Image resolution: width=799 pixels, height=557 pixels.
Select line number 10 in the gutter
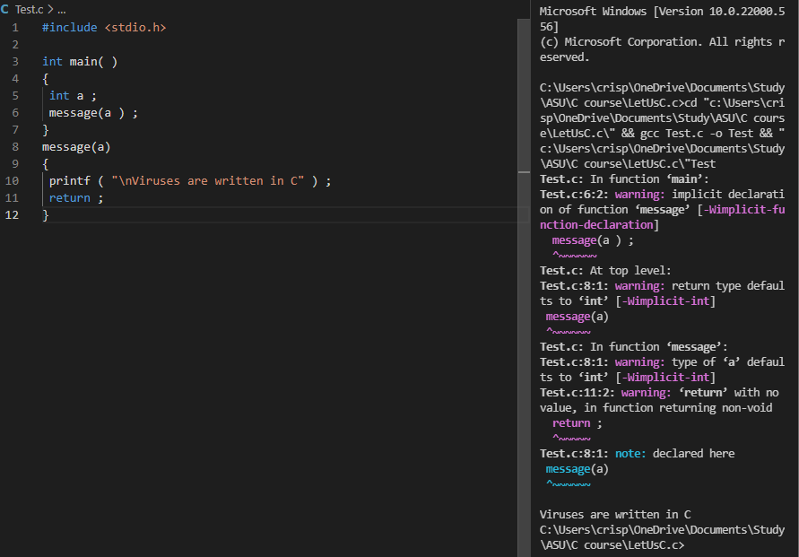(13, 180)
